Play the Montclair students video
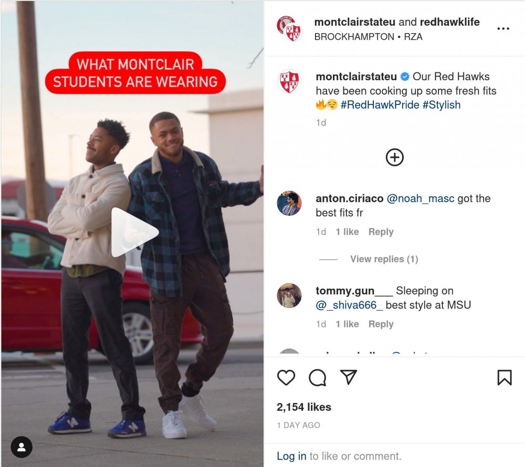The height and width of the screenshot is (467, 525). (x=134, y=232)
